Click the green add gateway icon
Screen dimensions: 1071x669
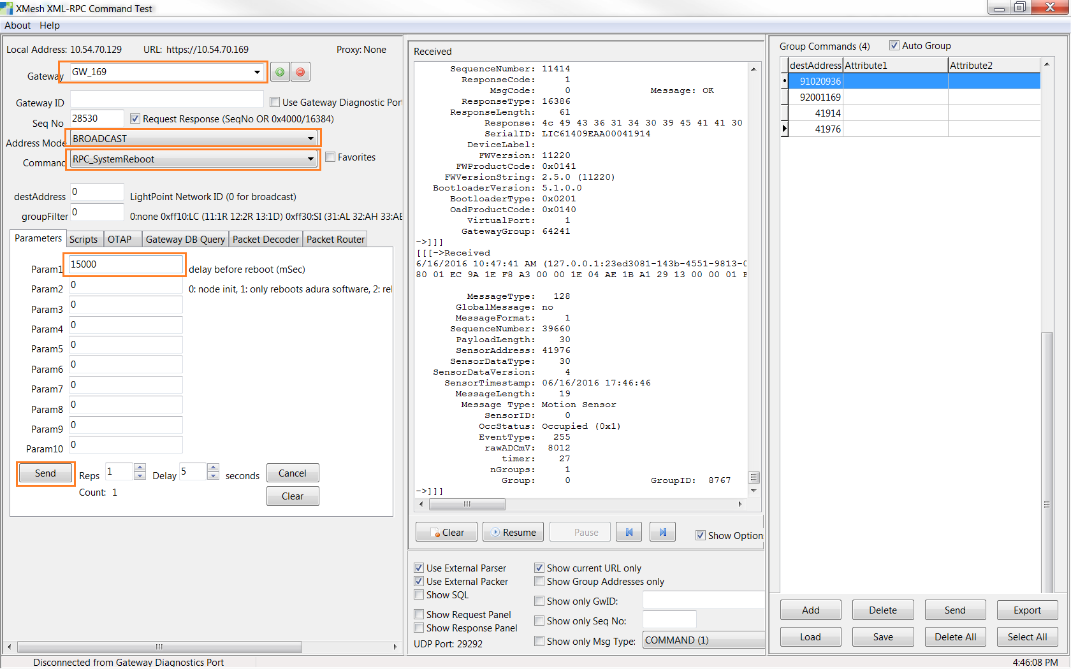(x=280, y=72)
